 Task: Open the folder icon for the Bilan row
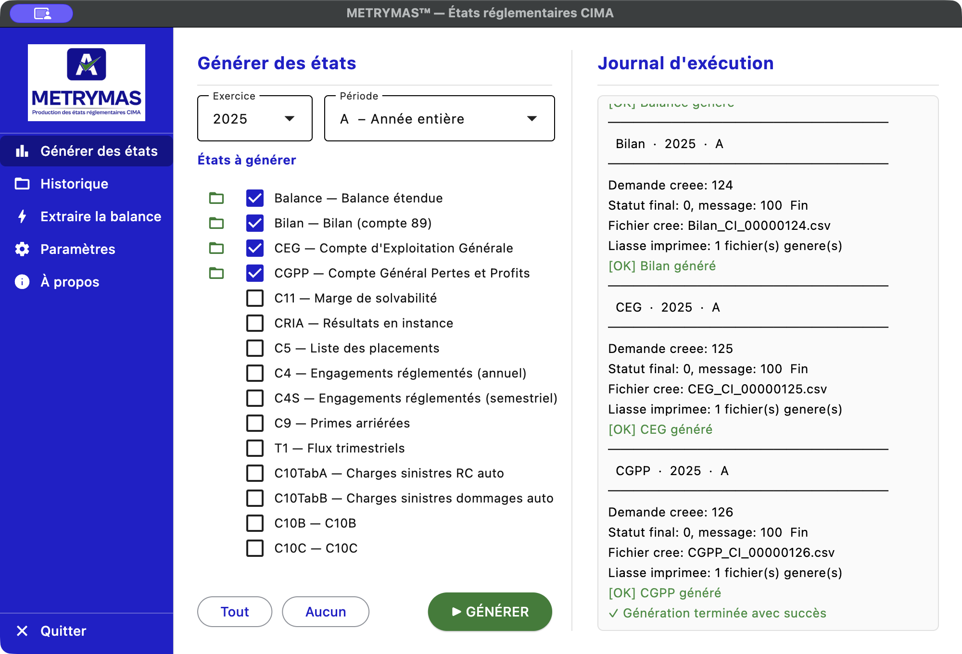pos(216,223)
